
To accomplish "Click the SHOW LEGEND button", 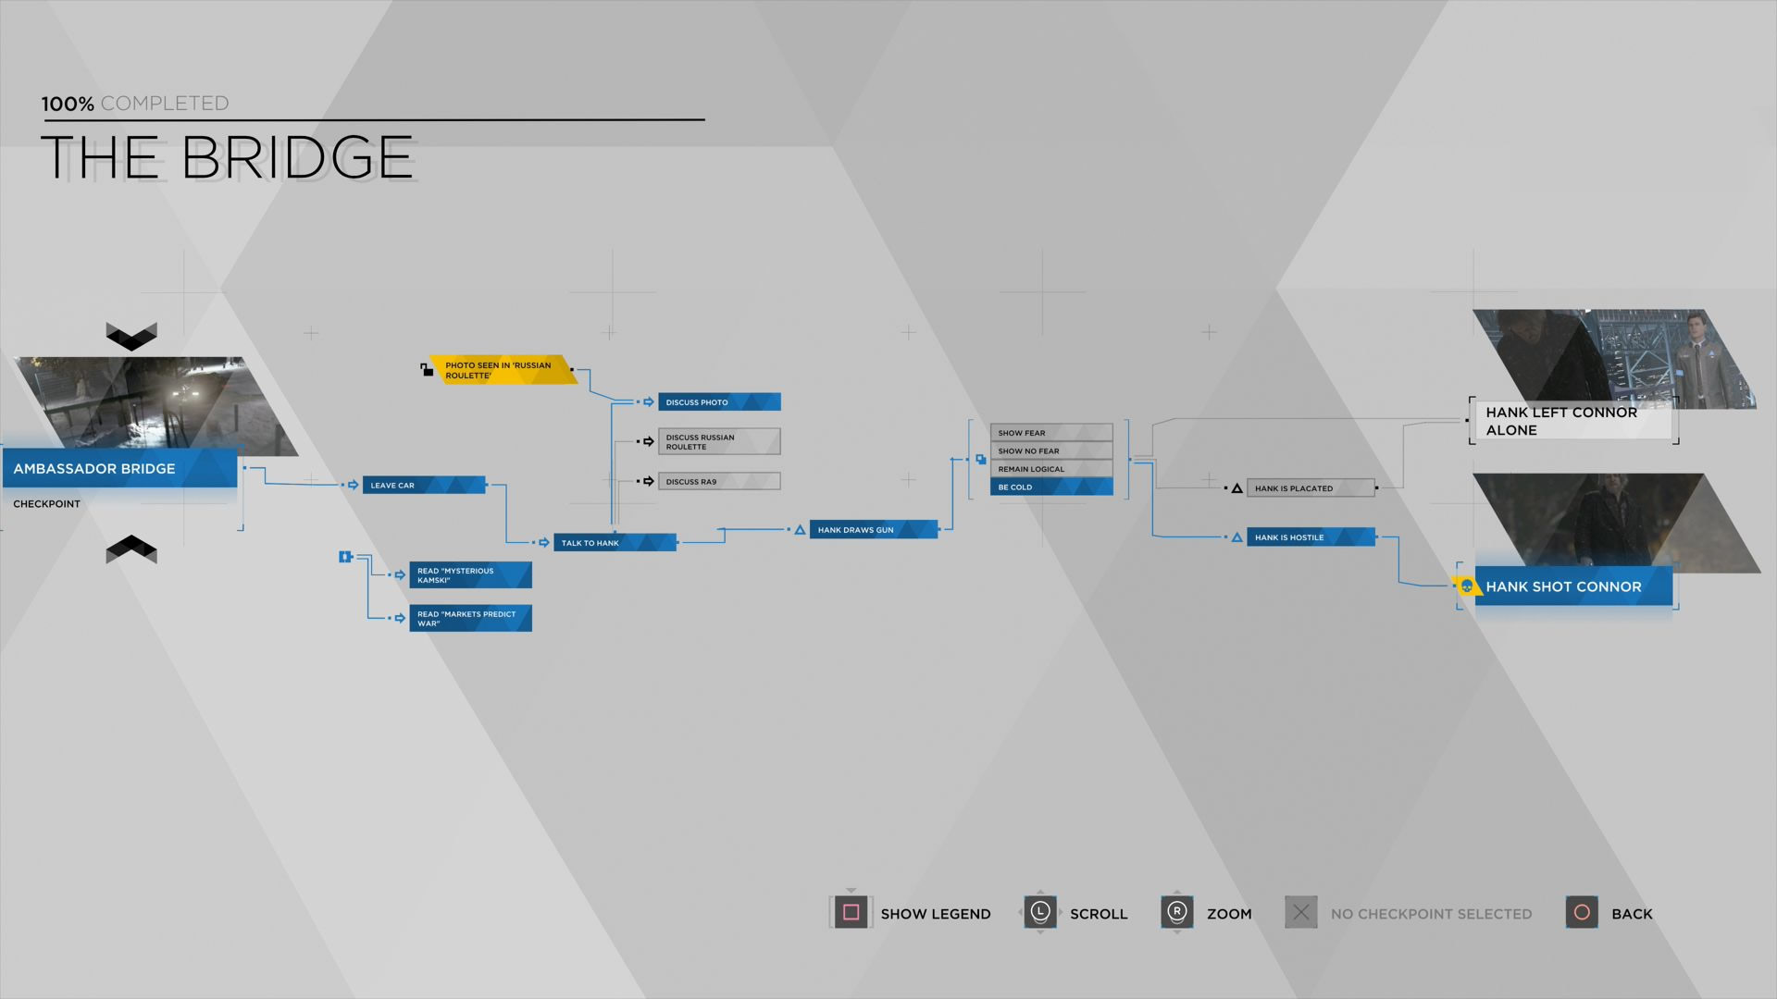I will (x=912, y=912).
